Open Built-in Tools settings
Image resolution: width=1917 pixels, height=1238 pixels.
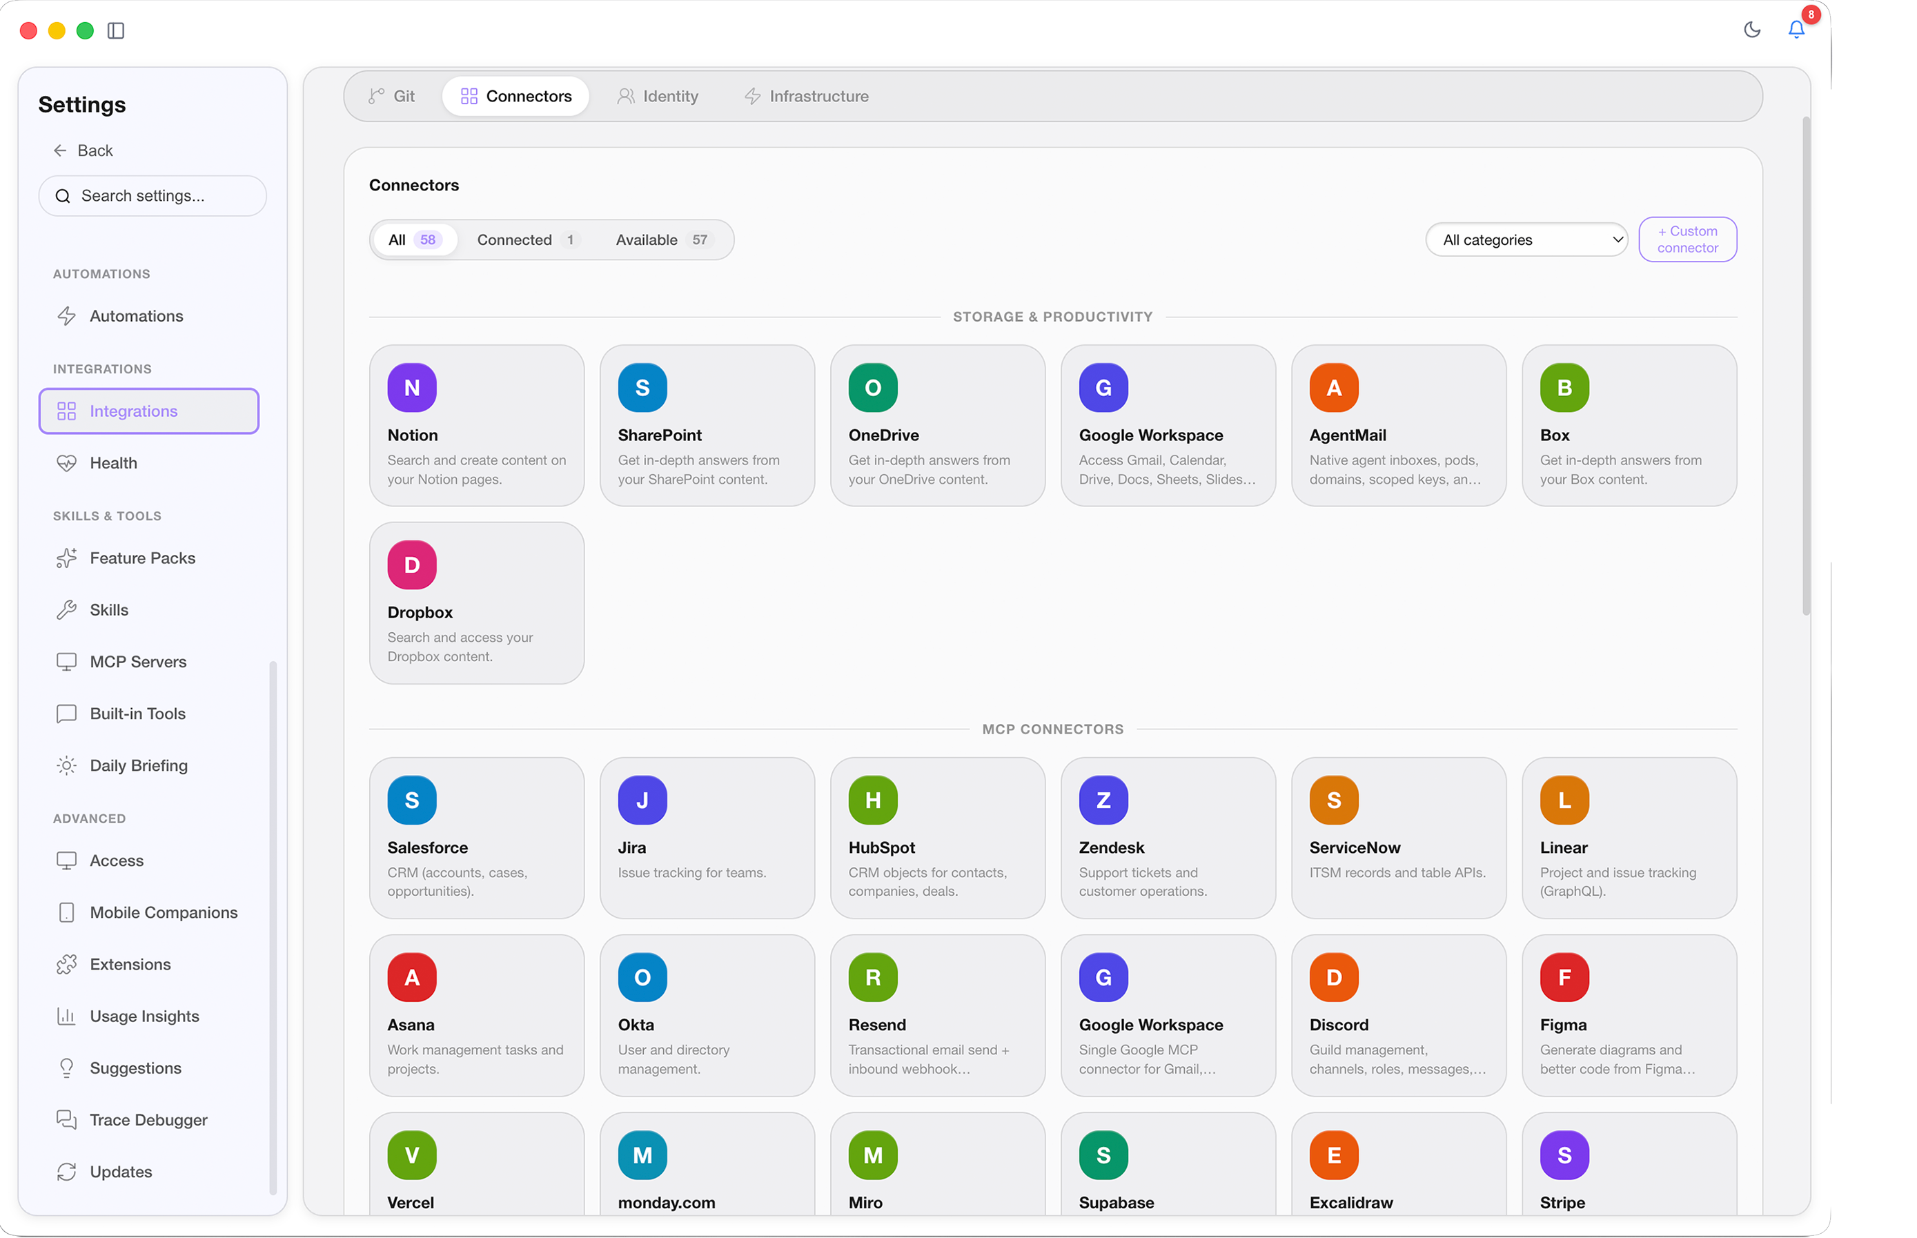click(x=148, y=714)
